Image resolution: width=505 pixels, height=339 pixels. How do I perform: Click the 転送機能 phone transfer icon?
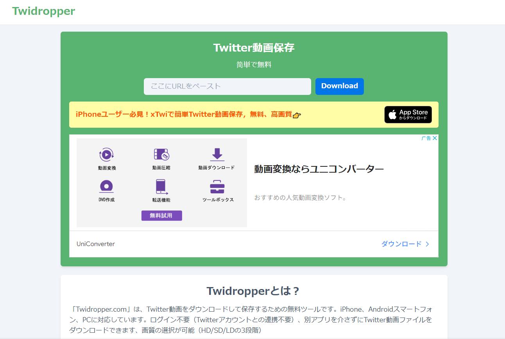[x=161, y=187]
